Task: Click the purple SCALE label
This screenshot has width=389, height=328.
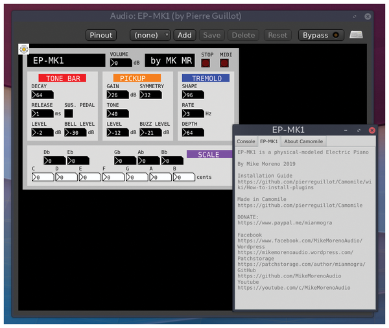Action: [x=209, y=154]
